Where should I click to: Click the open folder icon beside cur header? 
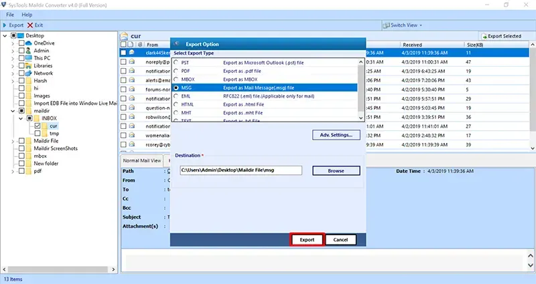pyautogui.click(x=124, y=36)
